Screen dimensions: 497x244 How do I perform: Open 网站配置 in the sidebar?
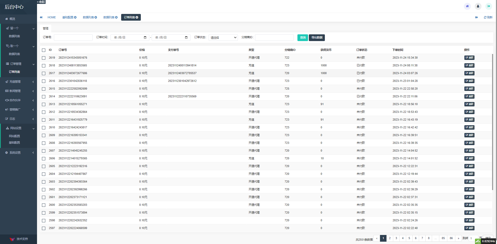(14, 136)
